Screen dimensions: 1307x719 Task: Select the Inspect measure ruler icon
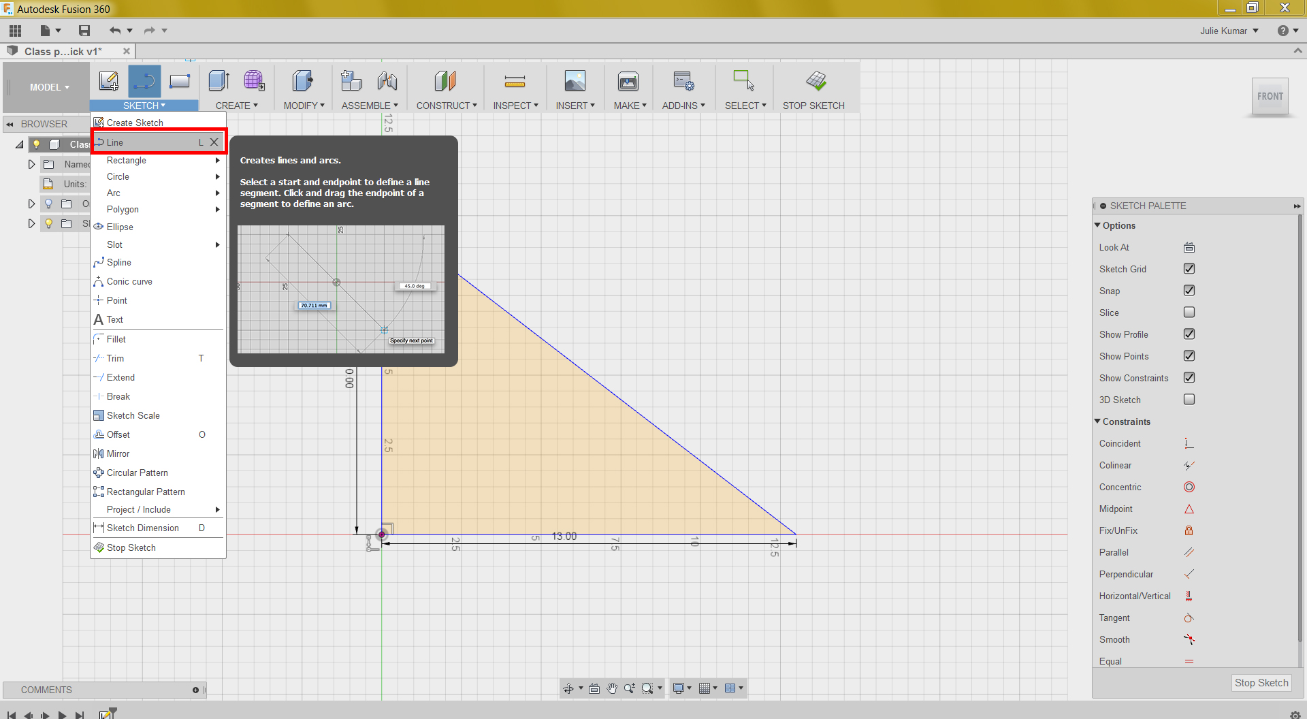point(515,82)
